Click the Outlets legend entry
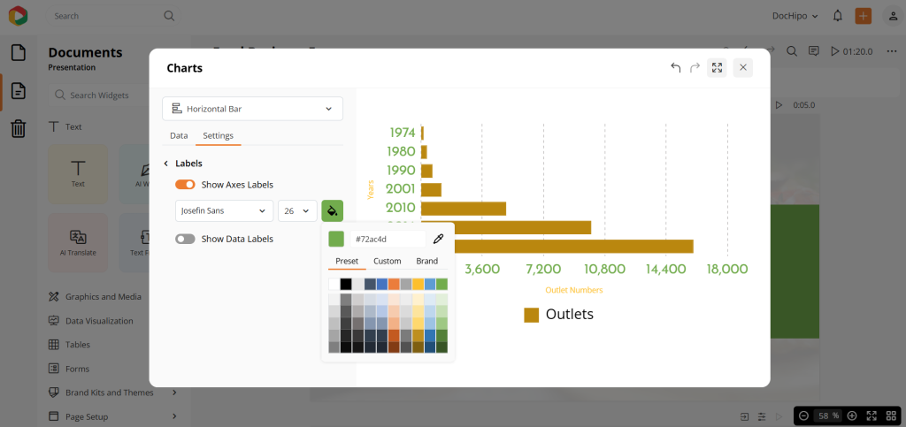 [x=559, y=314]
